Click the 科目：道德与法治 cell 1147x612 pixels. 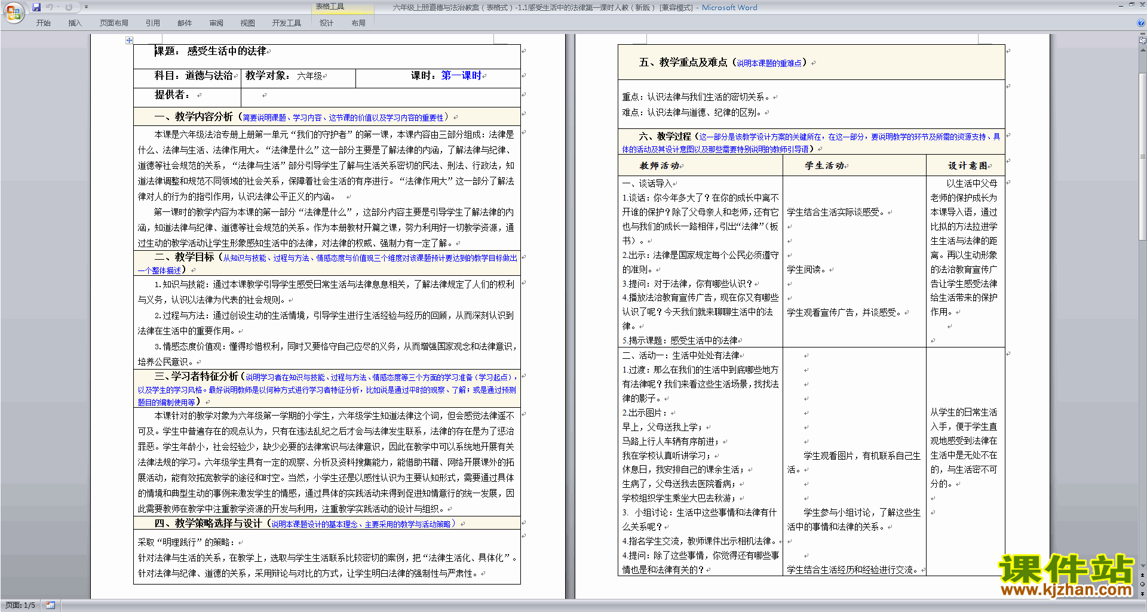coord(187,78)
